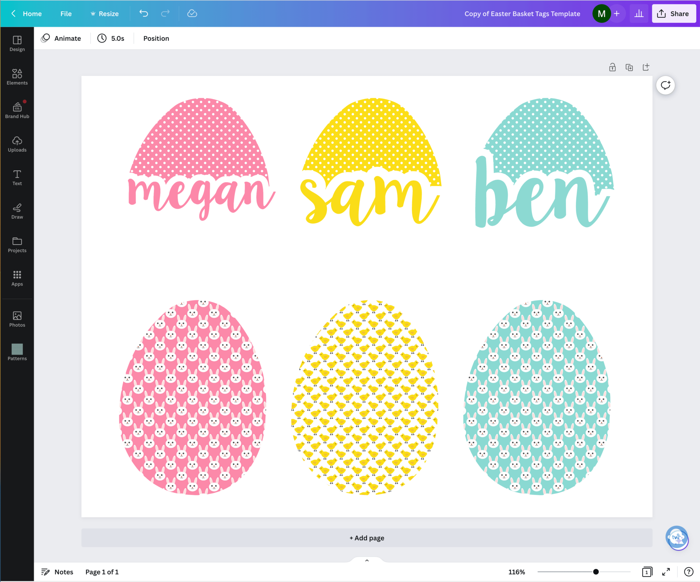Click the undo arrow icon
Image resolution: width=700 pixels, height=582 pixels.
point(144,13)
